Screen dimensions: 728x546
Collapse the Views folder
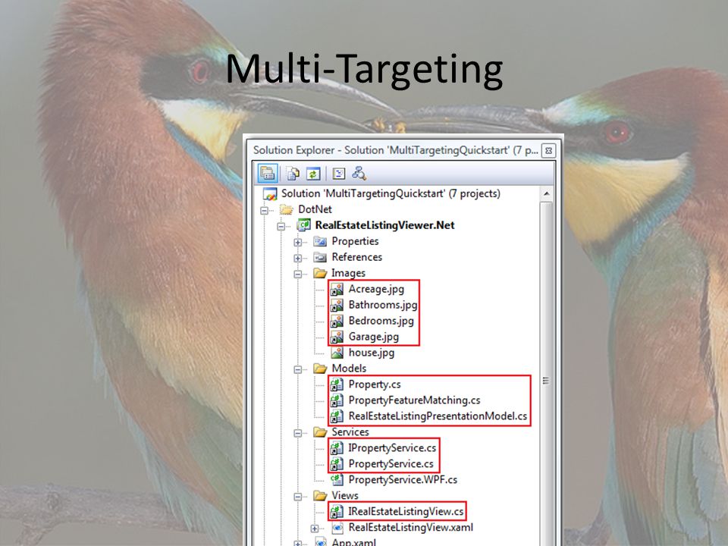[x=297, y=497]
